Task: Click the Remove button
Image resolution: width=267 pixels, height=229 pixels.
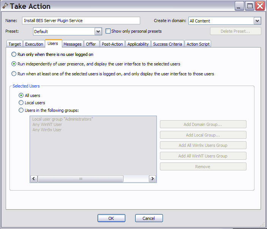Action: click(x=203, y=166)
